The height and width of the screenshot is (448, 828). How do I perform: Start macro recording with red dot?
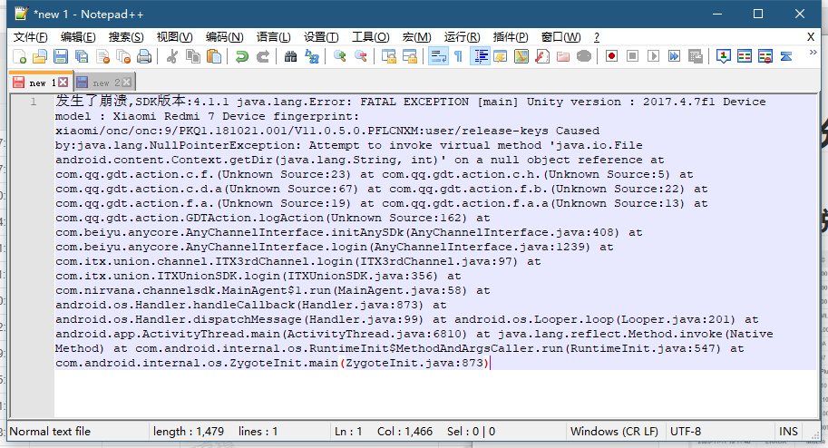click(611, 56)
